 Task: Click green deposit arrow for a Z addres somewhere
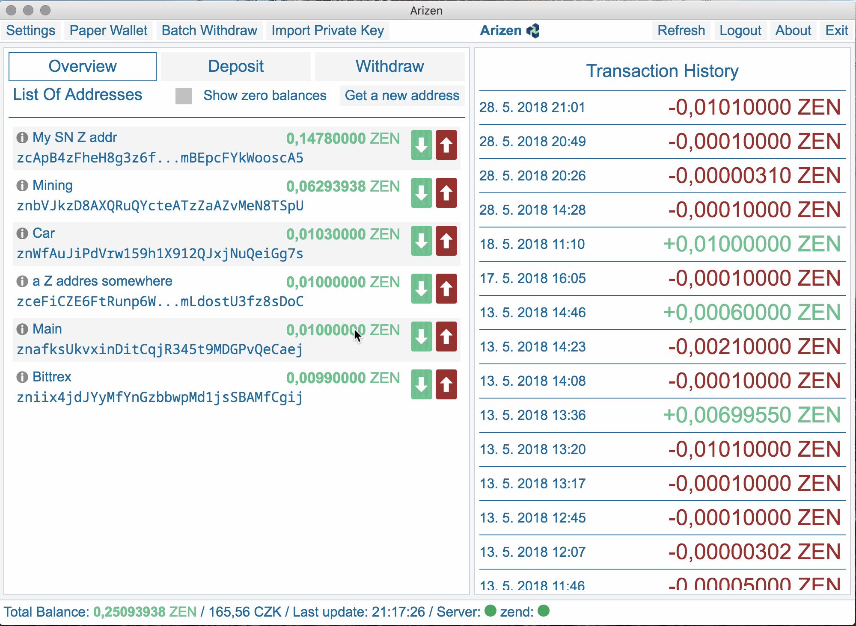(421, 289)
